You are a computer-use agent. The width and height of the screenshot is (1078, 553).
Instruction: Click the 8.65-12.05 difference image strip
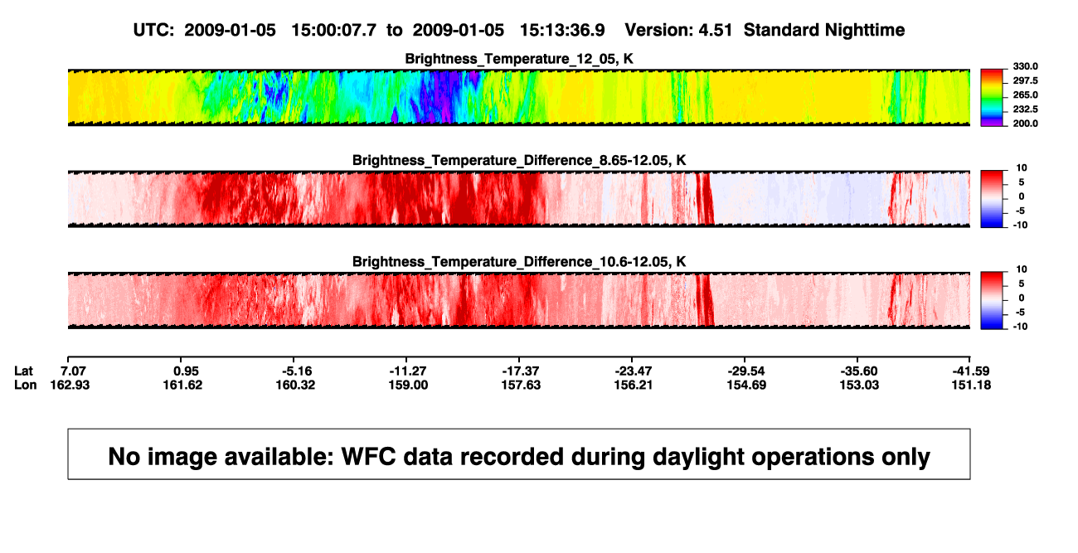[518, 199]
